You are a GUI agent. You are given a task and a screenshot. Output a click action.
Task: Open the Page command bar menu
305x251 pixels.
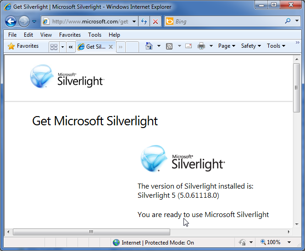tap(227, 46)
